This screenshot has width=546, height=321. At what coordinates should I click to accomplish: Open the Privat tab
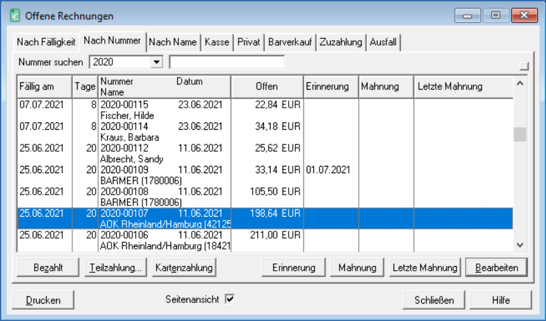click(249, 42)
